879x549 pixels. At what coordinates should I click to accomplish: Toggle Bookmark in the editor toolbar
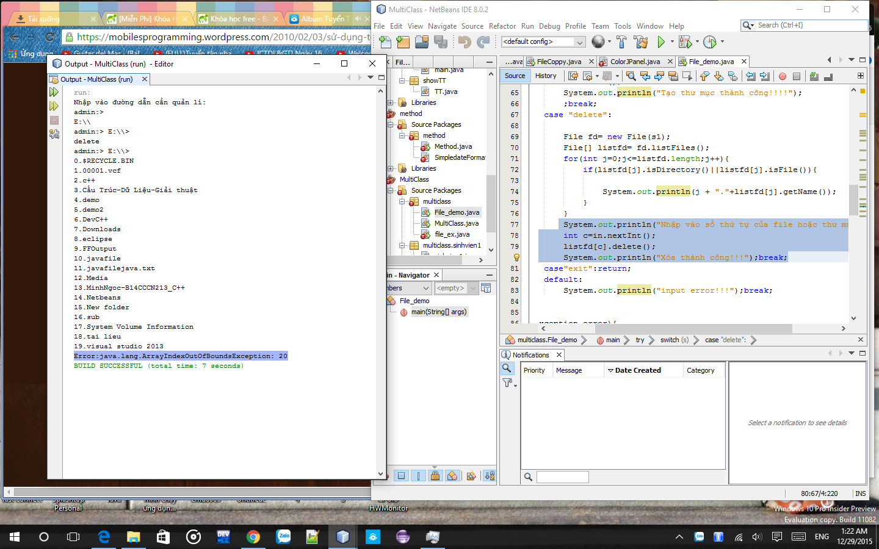pyautogui.click(x=733, y=76)
